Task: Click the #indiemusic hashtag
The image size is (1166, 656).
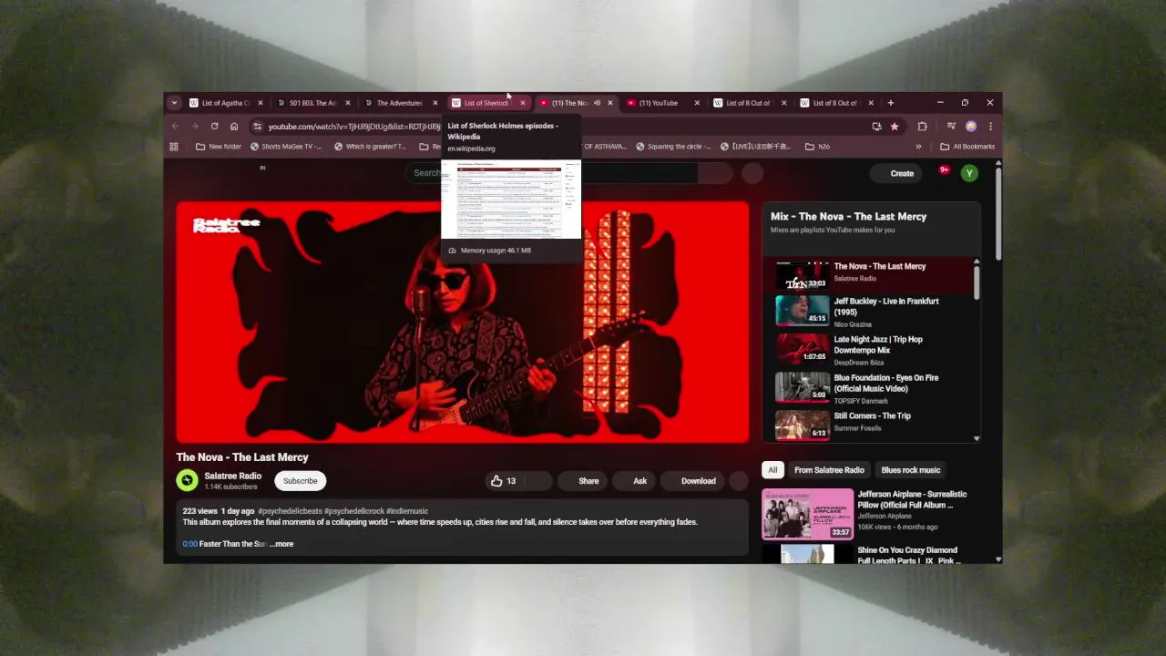Action: coord(407,511)
